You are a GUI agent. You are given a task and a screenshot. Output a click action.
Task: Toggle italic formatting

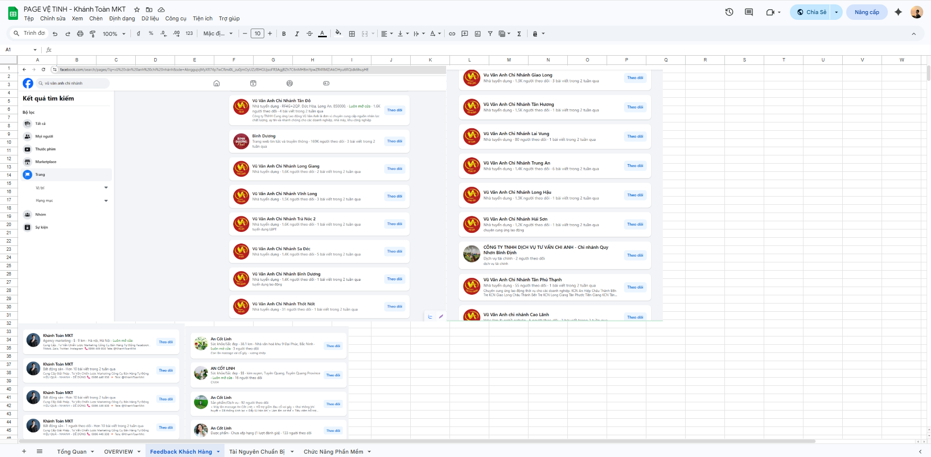click(297, 34)
